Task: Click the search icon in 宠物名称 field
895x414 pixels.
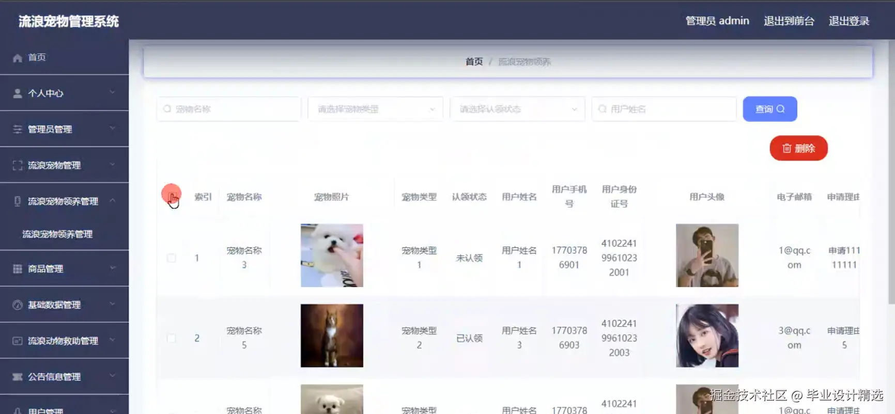Action: point(167,109)
